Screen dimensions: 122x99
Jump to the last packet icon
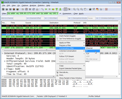[x=60, y=9]
